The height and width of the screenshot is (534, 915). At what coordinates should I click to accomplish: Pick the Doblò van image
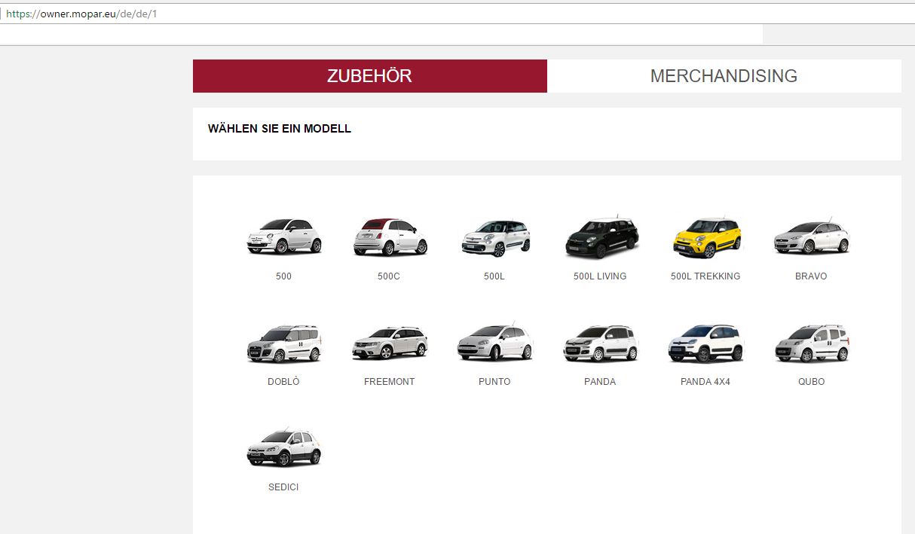284,343
